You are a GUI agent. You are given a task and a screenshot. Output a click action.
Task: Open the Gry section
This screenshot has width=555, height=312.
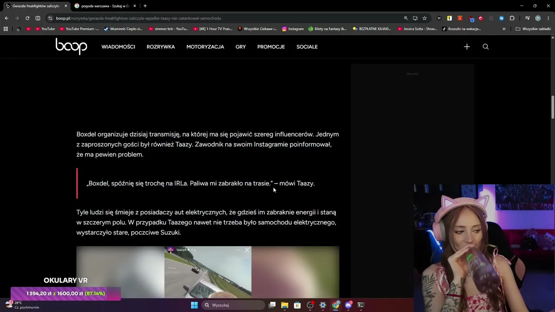coord(241,47)
